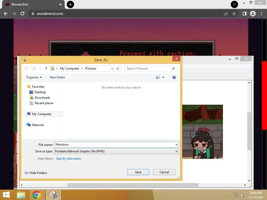267x200 pixels.
Task: Click the Cancel button
Action: pyautogui.click(x=164, y=172)
